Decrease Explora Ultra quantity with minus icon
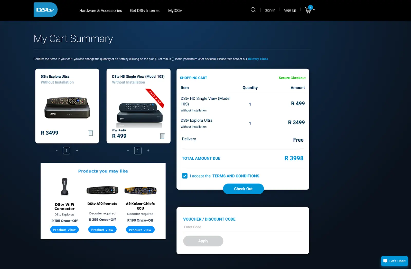 tap(57, 150)
